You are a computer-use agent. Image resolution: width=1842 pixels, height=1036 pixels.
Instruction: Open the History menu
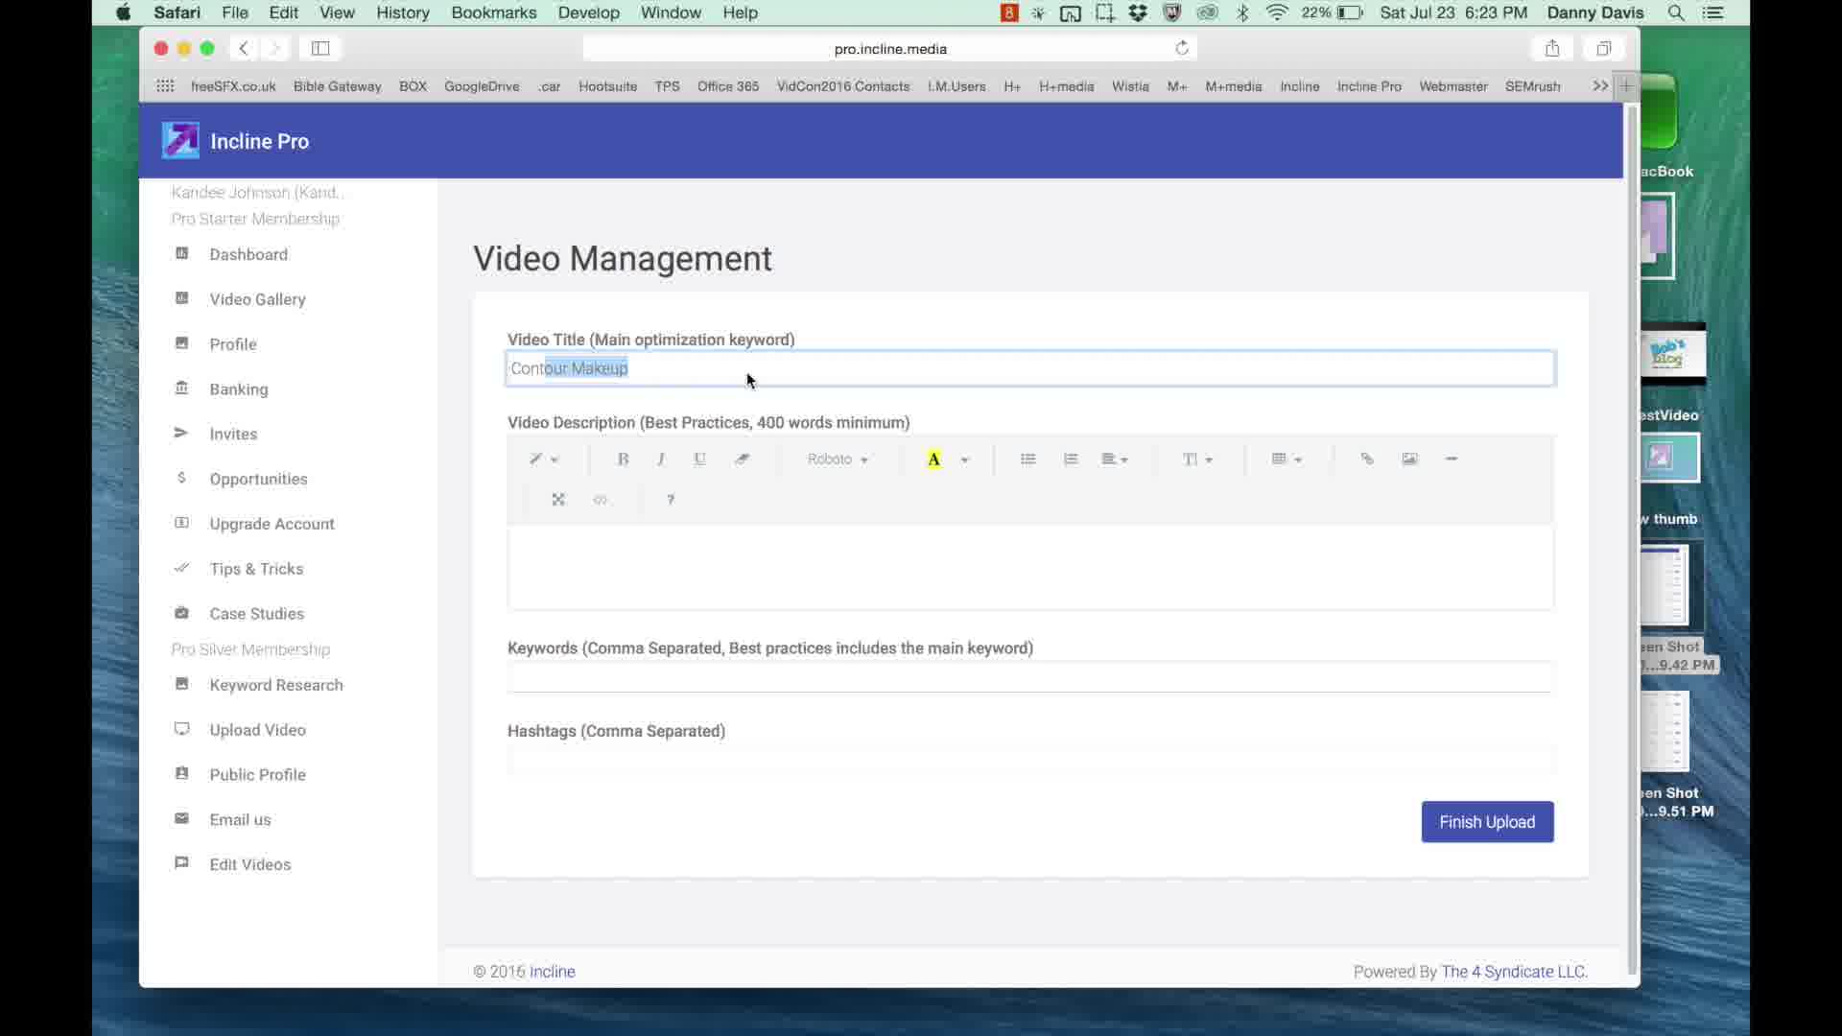click(402, 12)
